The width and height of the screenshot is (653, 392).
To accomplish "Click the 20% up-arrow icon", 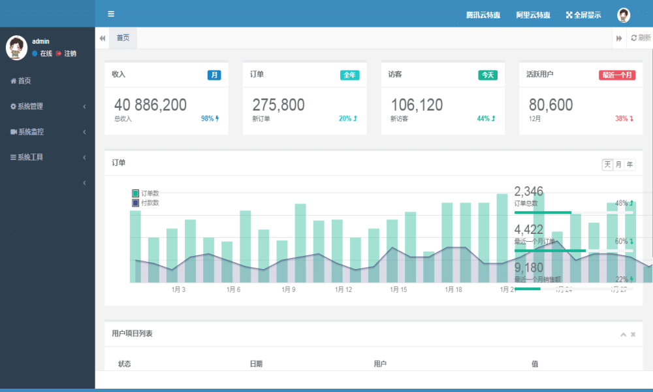I will point(355,119).
